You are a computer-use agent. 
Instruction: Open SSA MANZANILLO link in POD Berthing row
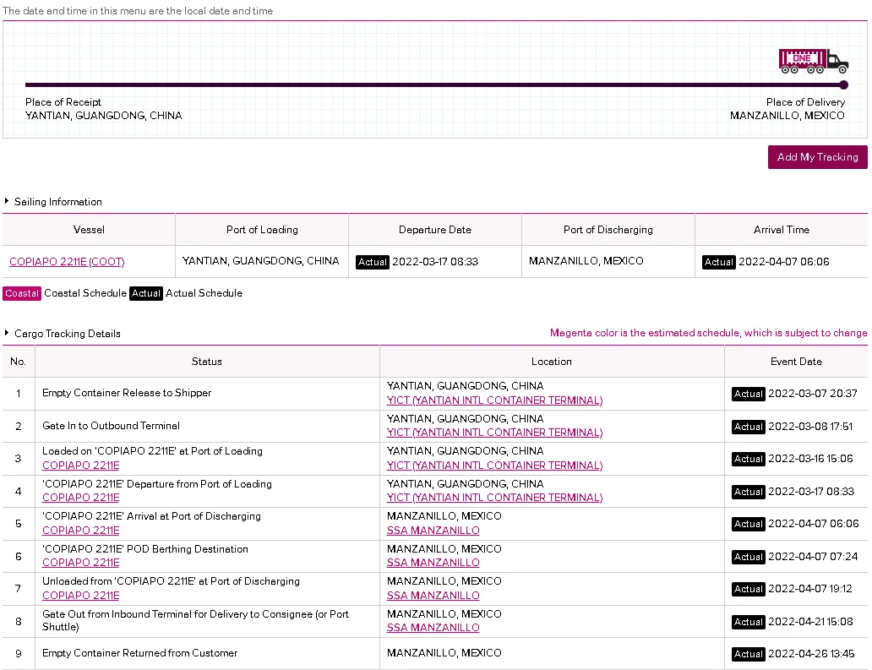[433, 563]
